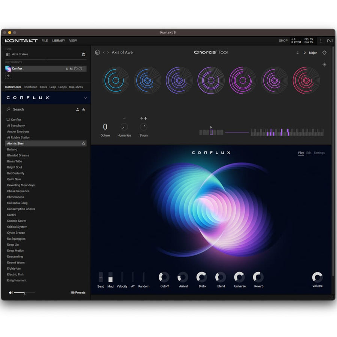The image size is (337, 337).
Task: Select the Conflux default preset entry
Action: [x=16, y=120]
